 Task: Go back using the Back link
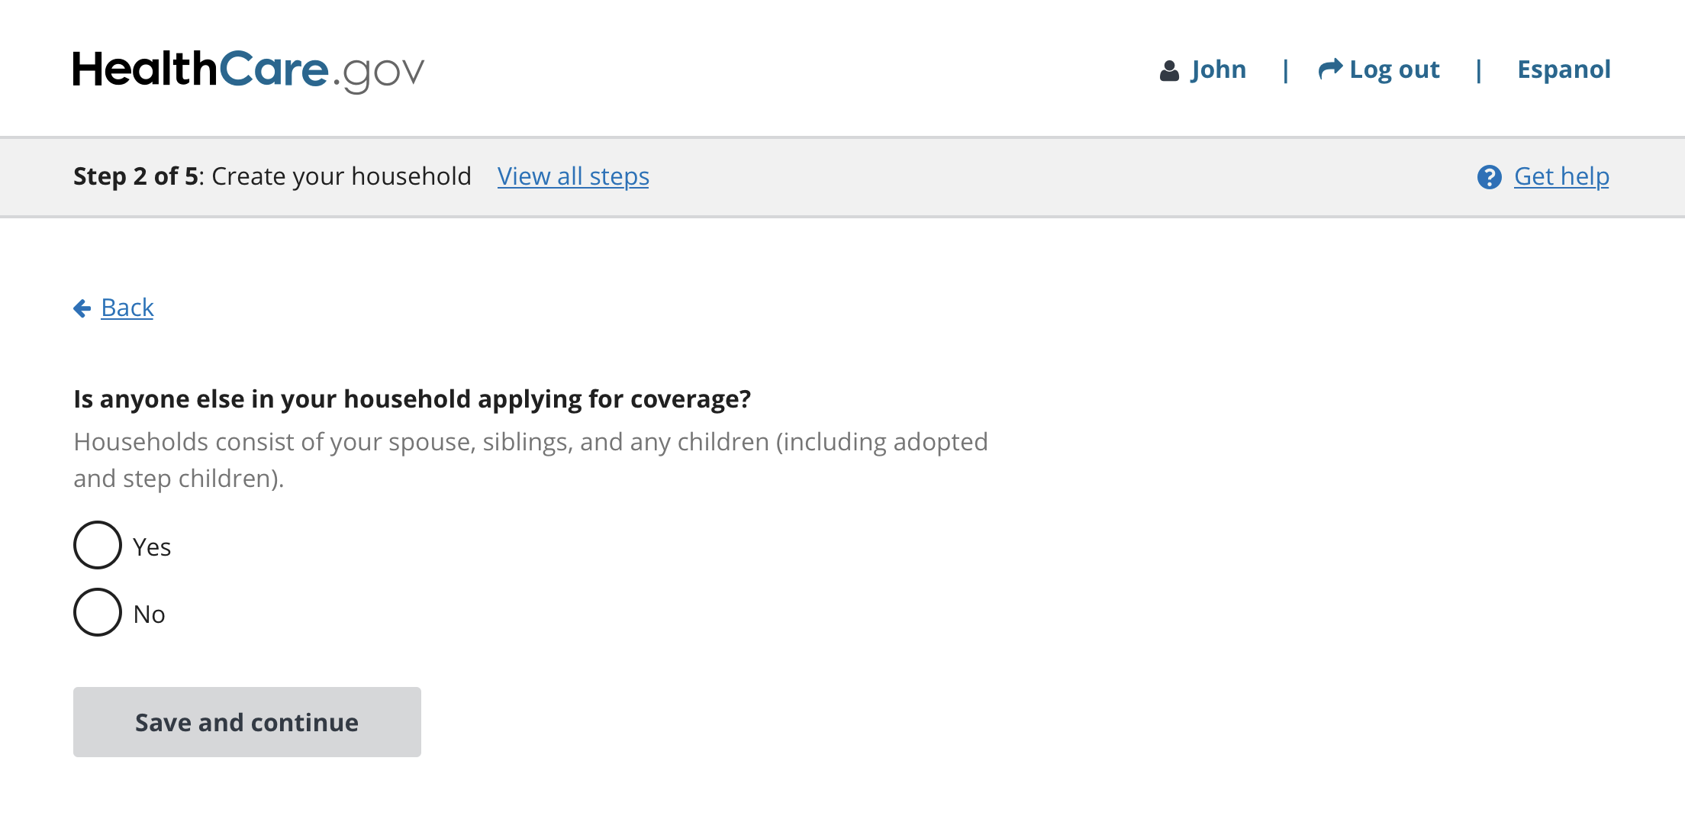[127, 308]
